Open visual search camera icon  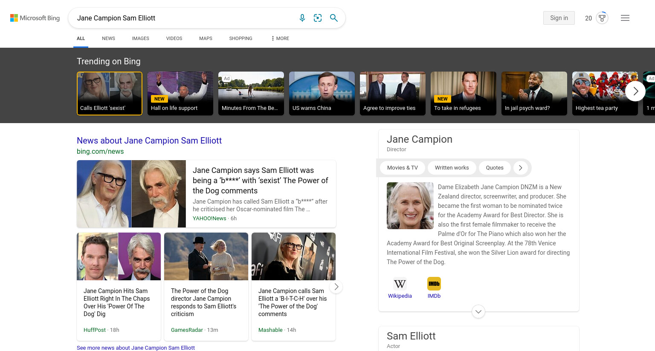[318, 18]
